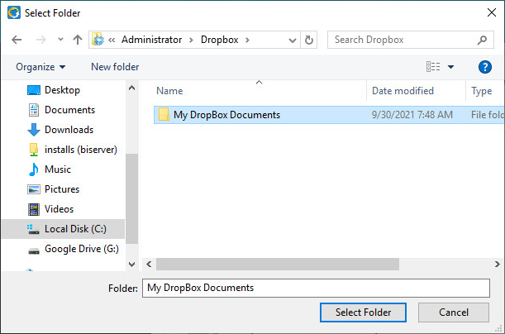The height and width of the screenshot is (334, 505).
Task: Expand the view options dropdown arrow
Action: pyautogui.click(x=451, y=67)
